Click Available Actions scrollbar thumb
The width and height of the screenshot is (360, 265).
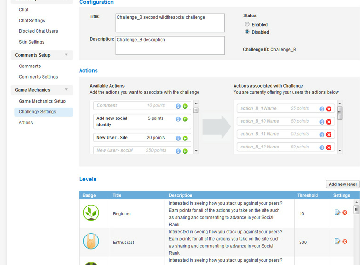(x=196, y=110)
